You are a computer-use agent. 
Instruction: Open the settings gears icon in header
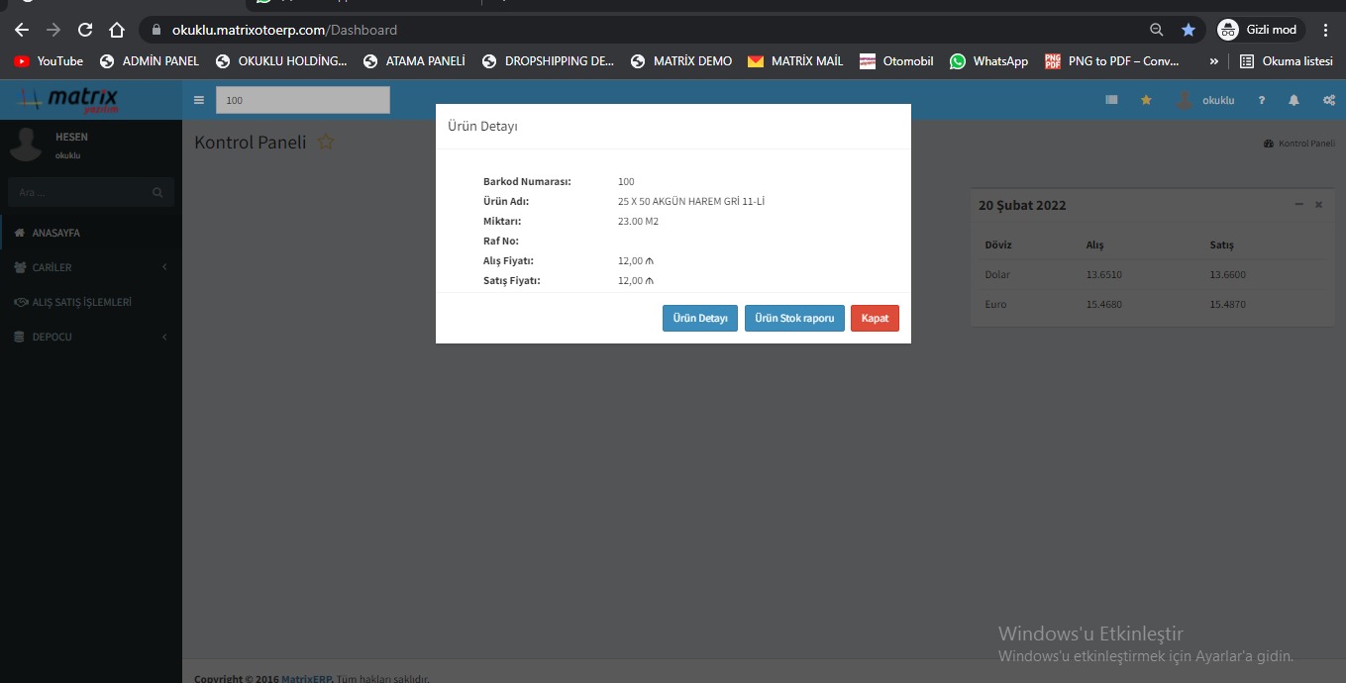[x=1328, y=100]
